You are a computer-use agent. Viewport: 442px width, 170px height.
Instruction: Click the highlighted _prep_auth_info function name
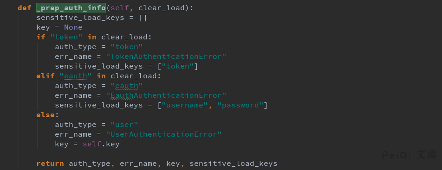(x=71, y=8)
